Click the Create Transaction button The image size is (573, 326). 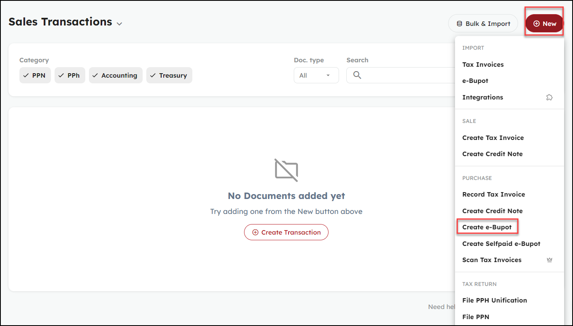coord(286,233)
